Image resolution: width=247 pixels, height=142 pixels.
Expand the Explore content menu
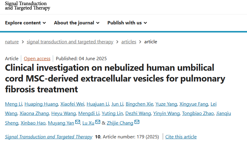[26, 23]
